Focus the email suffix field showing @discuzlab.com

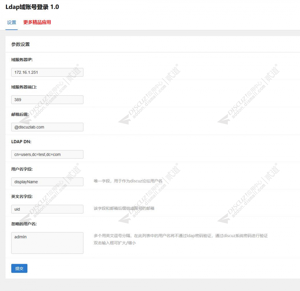click(x=47, y=127)
